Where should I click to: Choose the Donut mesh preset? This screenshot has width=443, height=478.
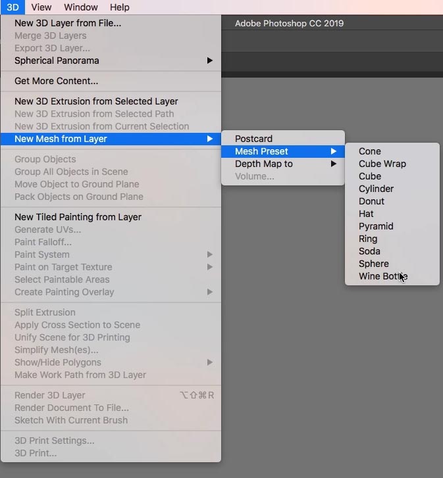click(x=392, y=201)
